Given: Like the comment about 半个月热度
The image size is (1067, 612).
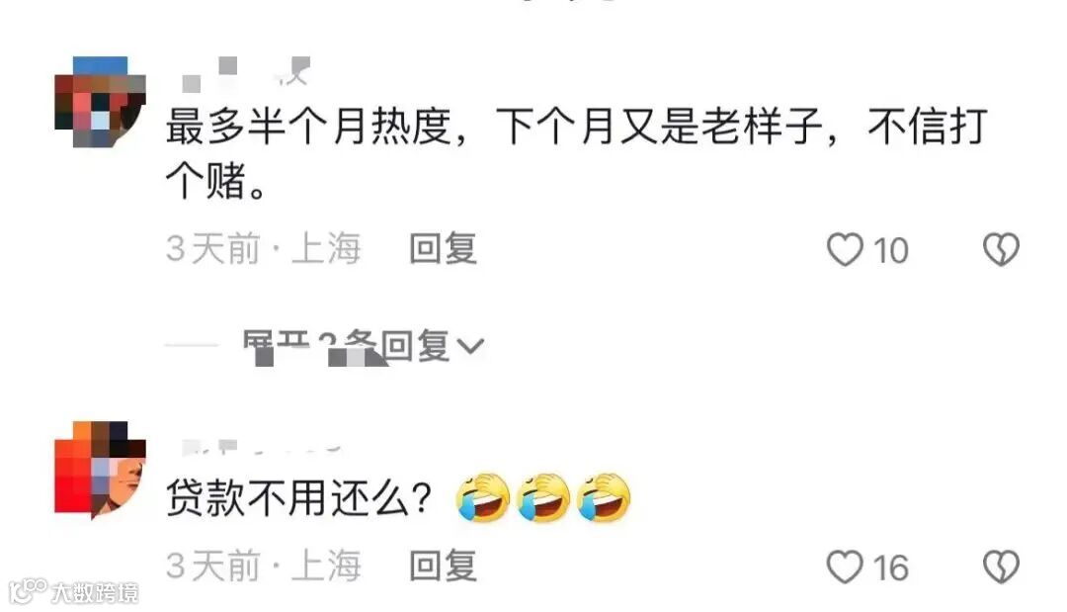Looking at the screenshot, I should point(845,249).
